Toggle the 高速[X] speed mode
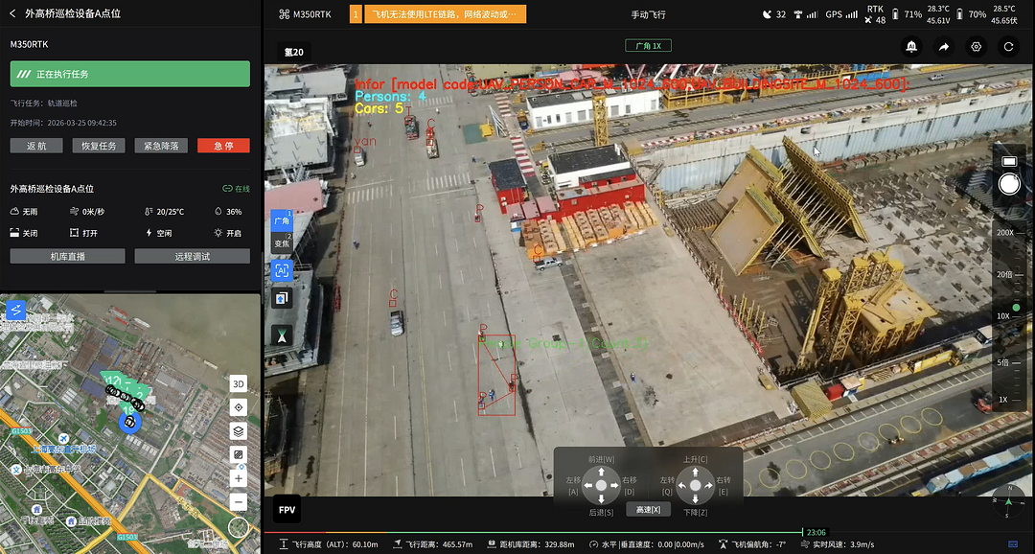 pos(648,509)
